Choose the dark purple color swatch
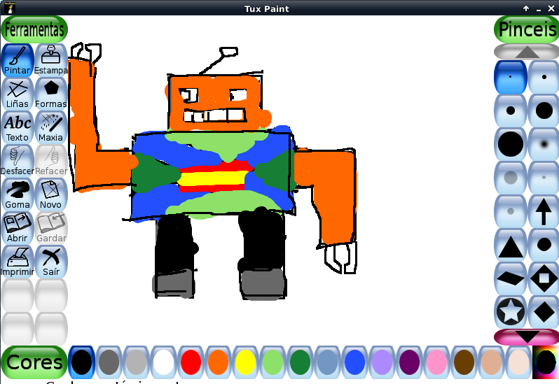Image resolution: width=559 pixels, height=384 pixels. (x=409, y=362)
